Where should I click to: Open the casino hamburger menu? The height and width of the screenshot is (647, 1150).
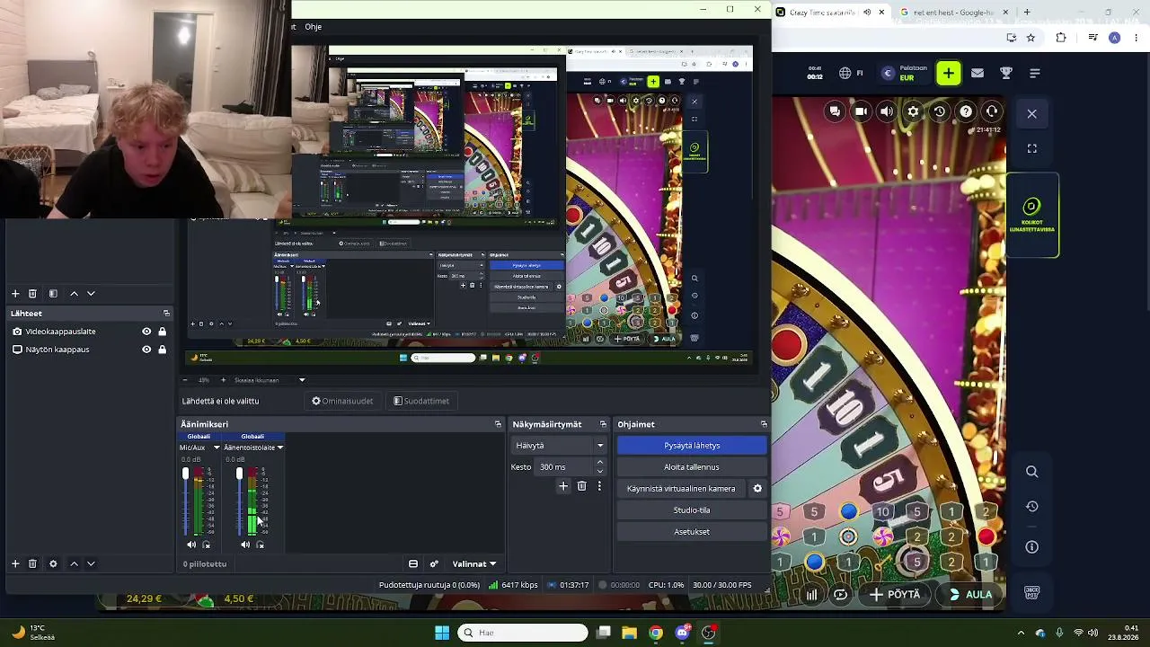point(1035,73)
